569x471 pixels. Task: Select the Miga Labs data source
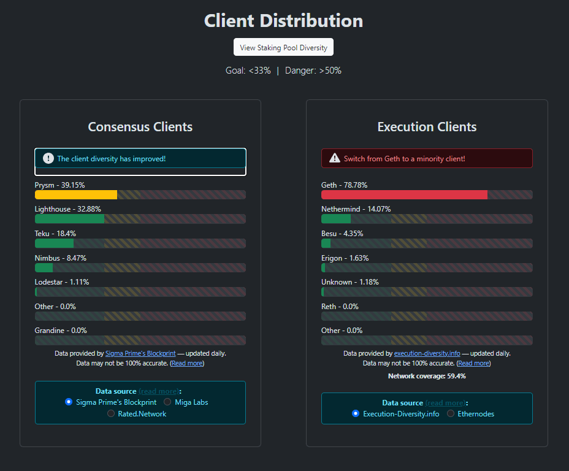click(167, 402)
